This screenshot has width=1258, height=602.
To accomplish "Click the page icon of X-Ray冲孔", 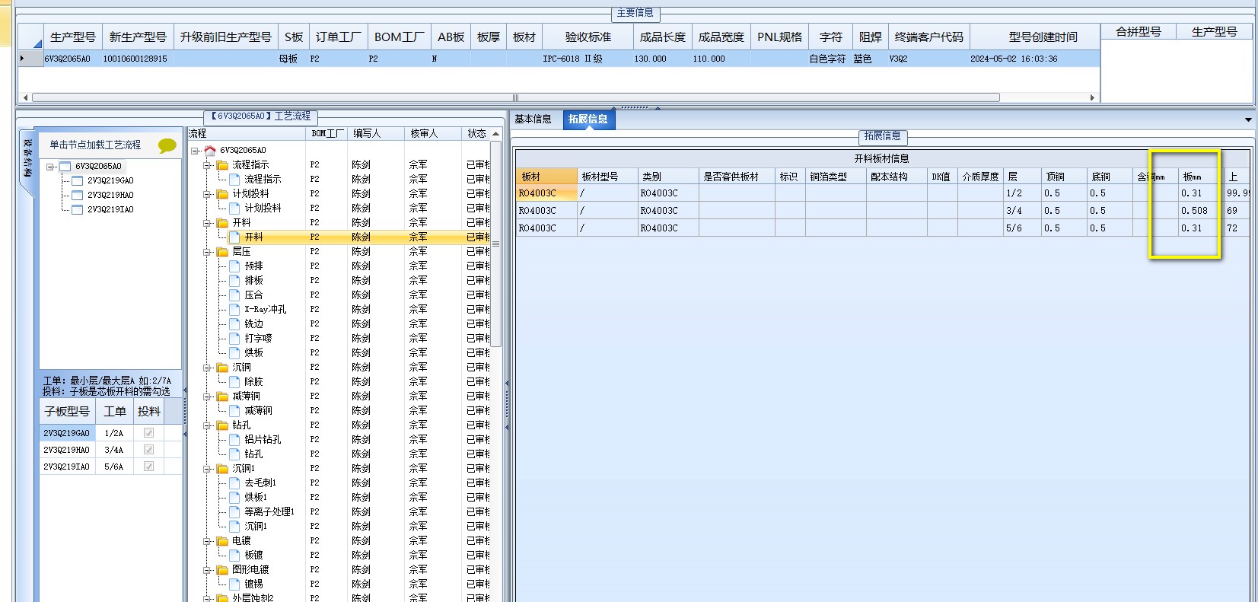I will pos(234,309).
